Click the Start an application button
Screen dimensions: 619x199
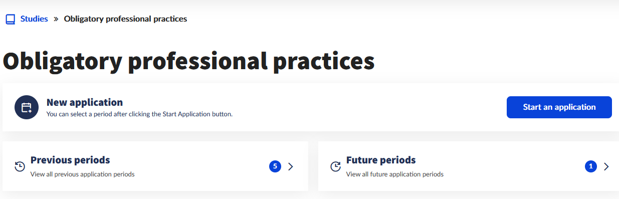coord(559,107)
